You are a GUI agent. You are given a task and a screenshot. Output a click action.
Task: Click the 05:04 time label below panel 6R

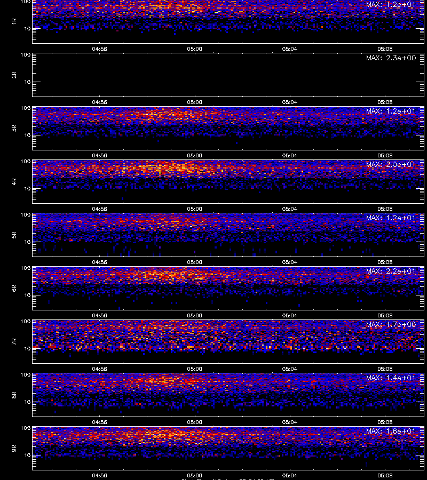click(290, 316)
